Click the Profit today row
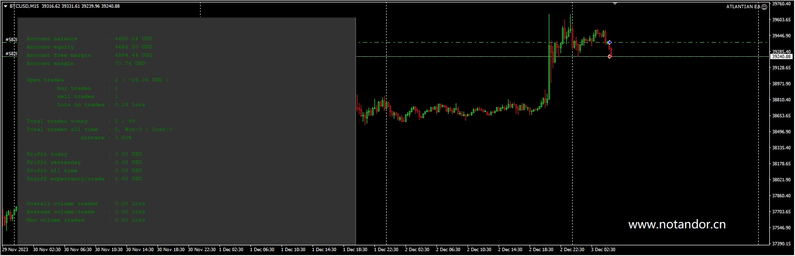This screenshot has height=256, width=795. [x=84, y=154]
